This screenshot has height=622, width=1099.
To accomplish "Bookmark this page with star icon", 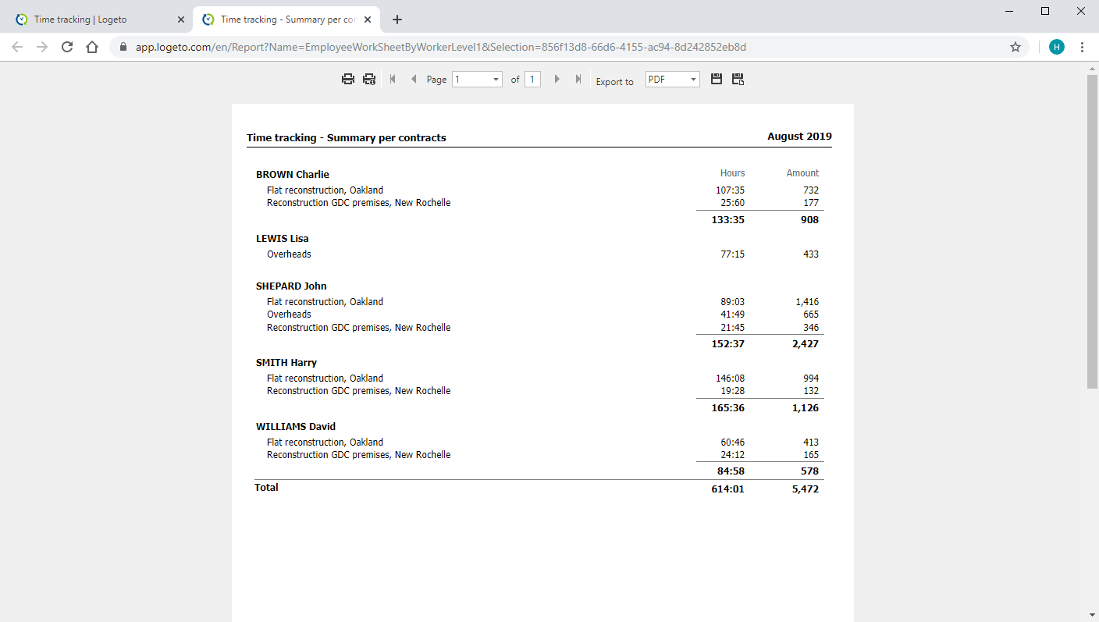I will click(x=1015, y=47).
